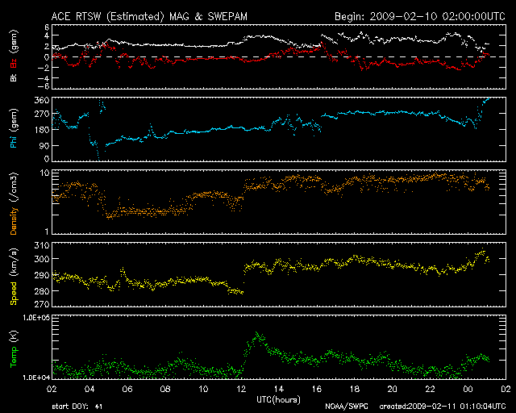Click the 'NOAA/SWPC' credit text
This screenshot has height=413, width=516.
tap(347, 407)
